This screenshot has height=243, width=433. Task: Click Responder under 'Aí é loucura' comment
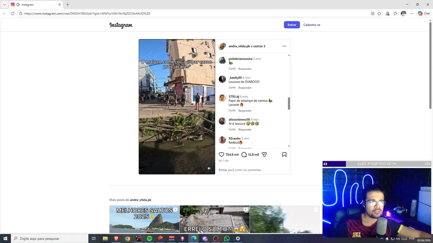click(x=245, y=130)
